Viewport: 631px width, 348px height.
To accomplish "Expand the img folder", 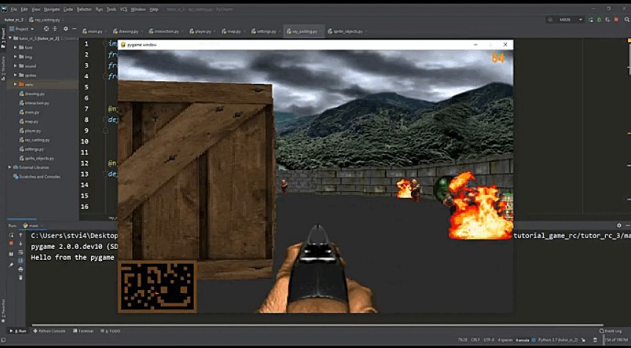I will (x=15, y=56).
